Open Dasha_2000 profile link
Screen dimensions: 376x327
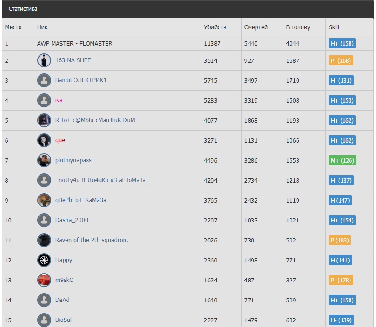(x=72, y=220)
